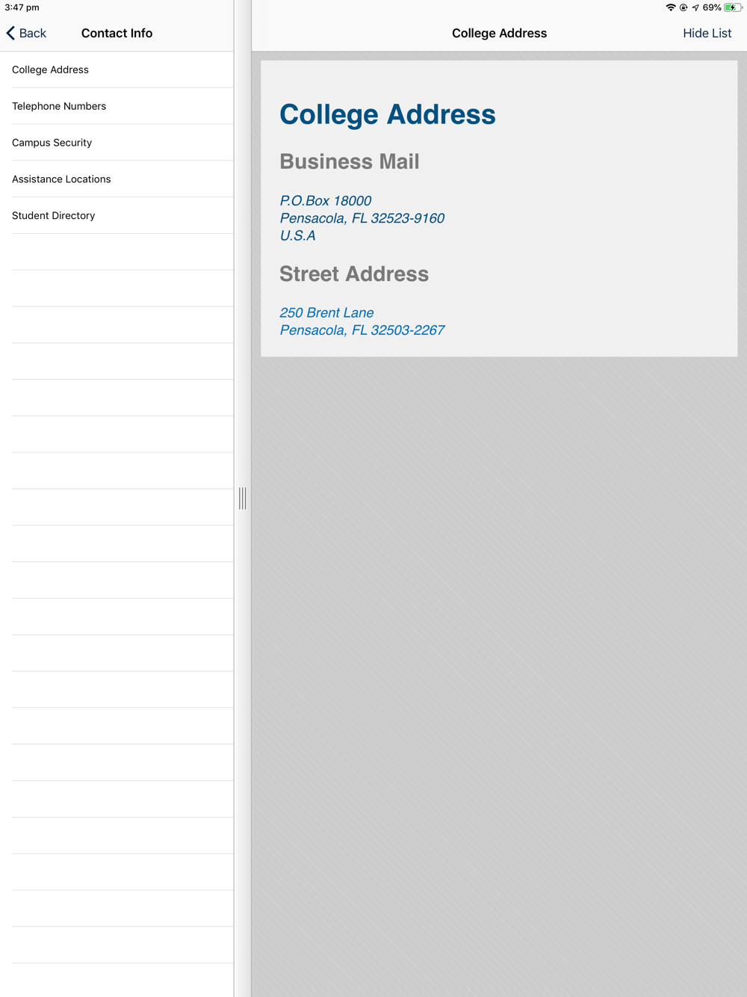This screenshot has width=747, height=997.
Task: Tap the Business Mail subheading
Action: click(x=350, y=161)
